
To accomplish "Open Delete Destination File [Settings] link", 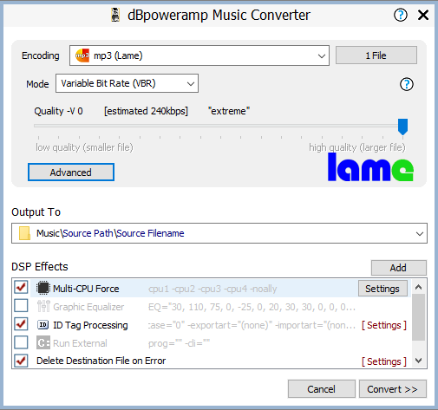I will point(384,361).
